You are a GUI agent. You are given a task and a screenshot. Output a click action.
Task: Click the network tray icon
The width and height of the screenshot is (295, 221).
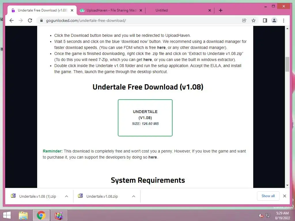[x=268, y=216]
